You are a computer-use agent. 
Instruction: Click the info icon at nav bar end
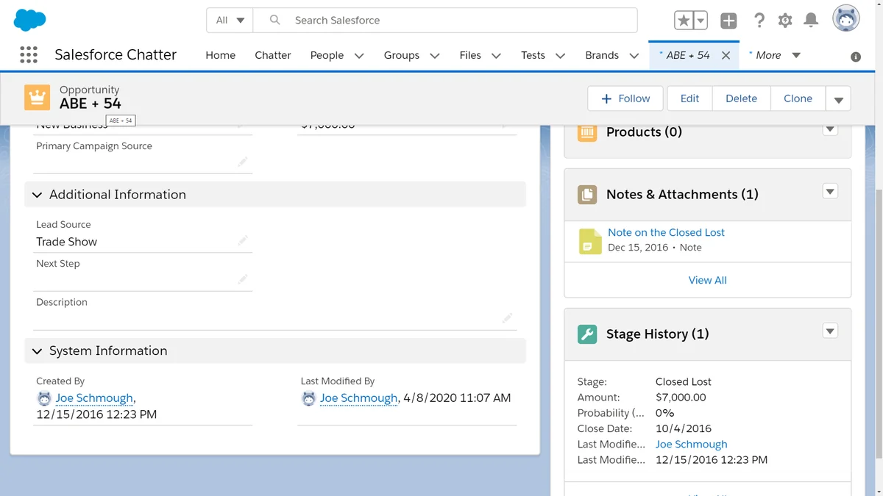tap(856, 57)
